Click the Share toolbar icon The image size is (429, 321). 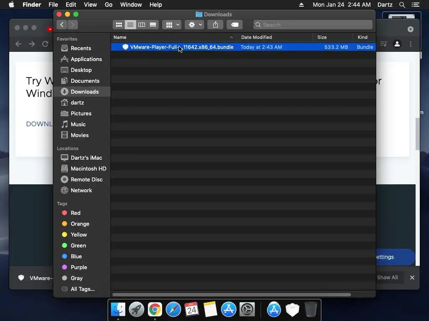pos(215,25)
